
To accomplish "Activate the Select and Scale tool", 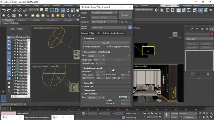I will pyautogui.click(x=73, y=10).
